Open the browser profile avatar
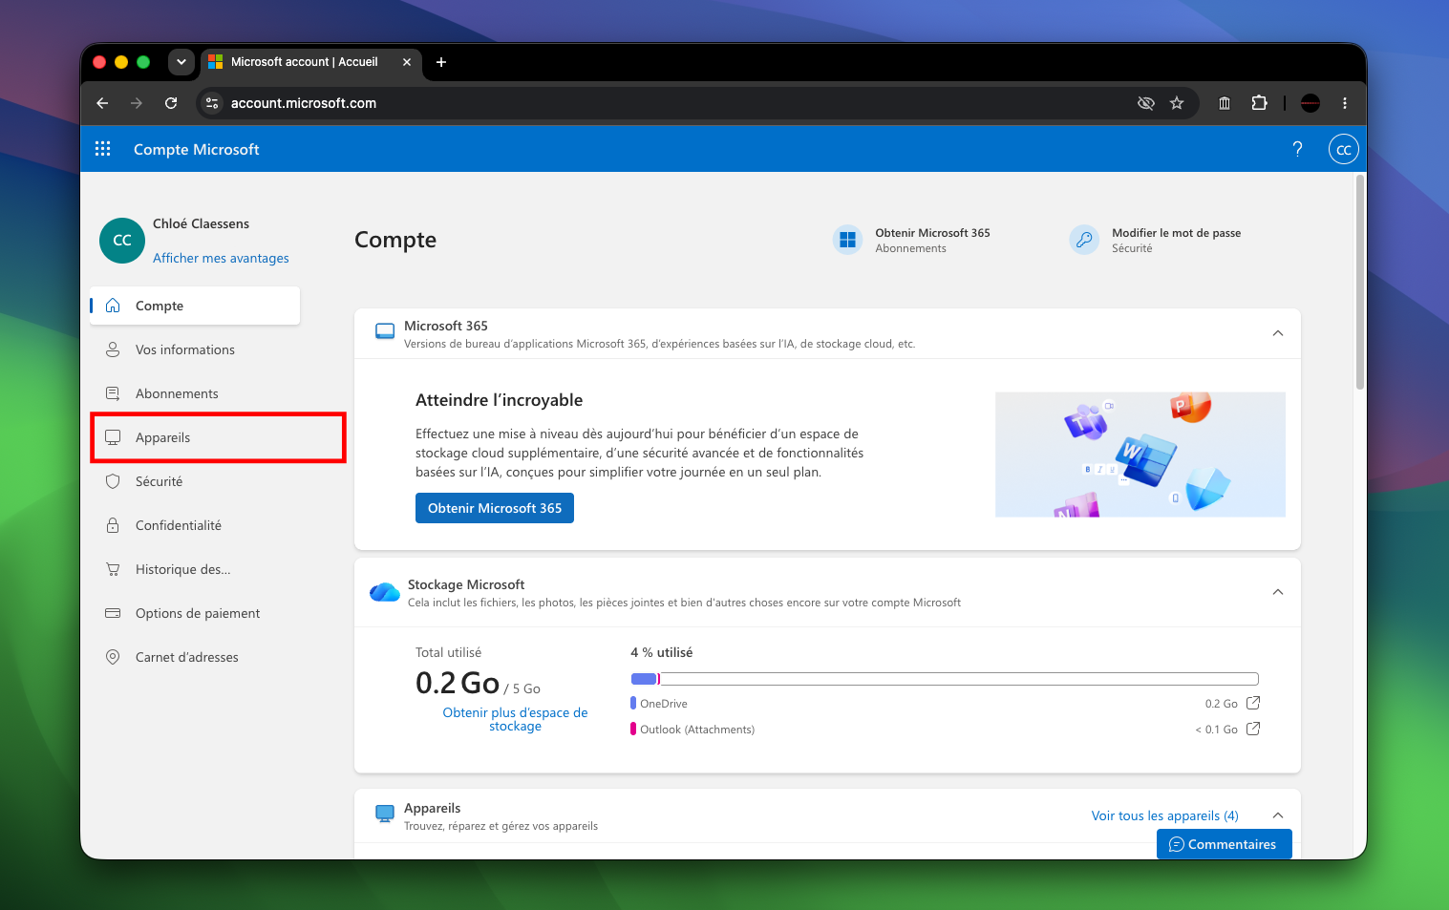This screenshot has height=910, width=1449. [1310, 103]
